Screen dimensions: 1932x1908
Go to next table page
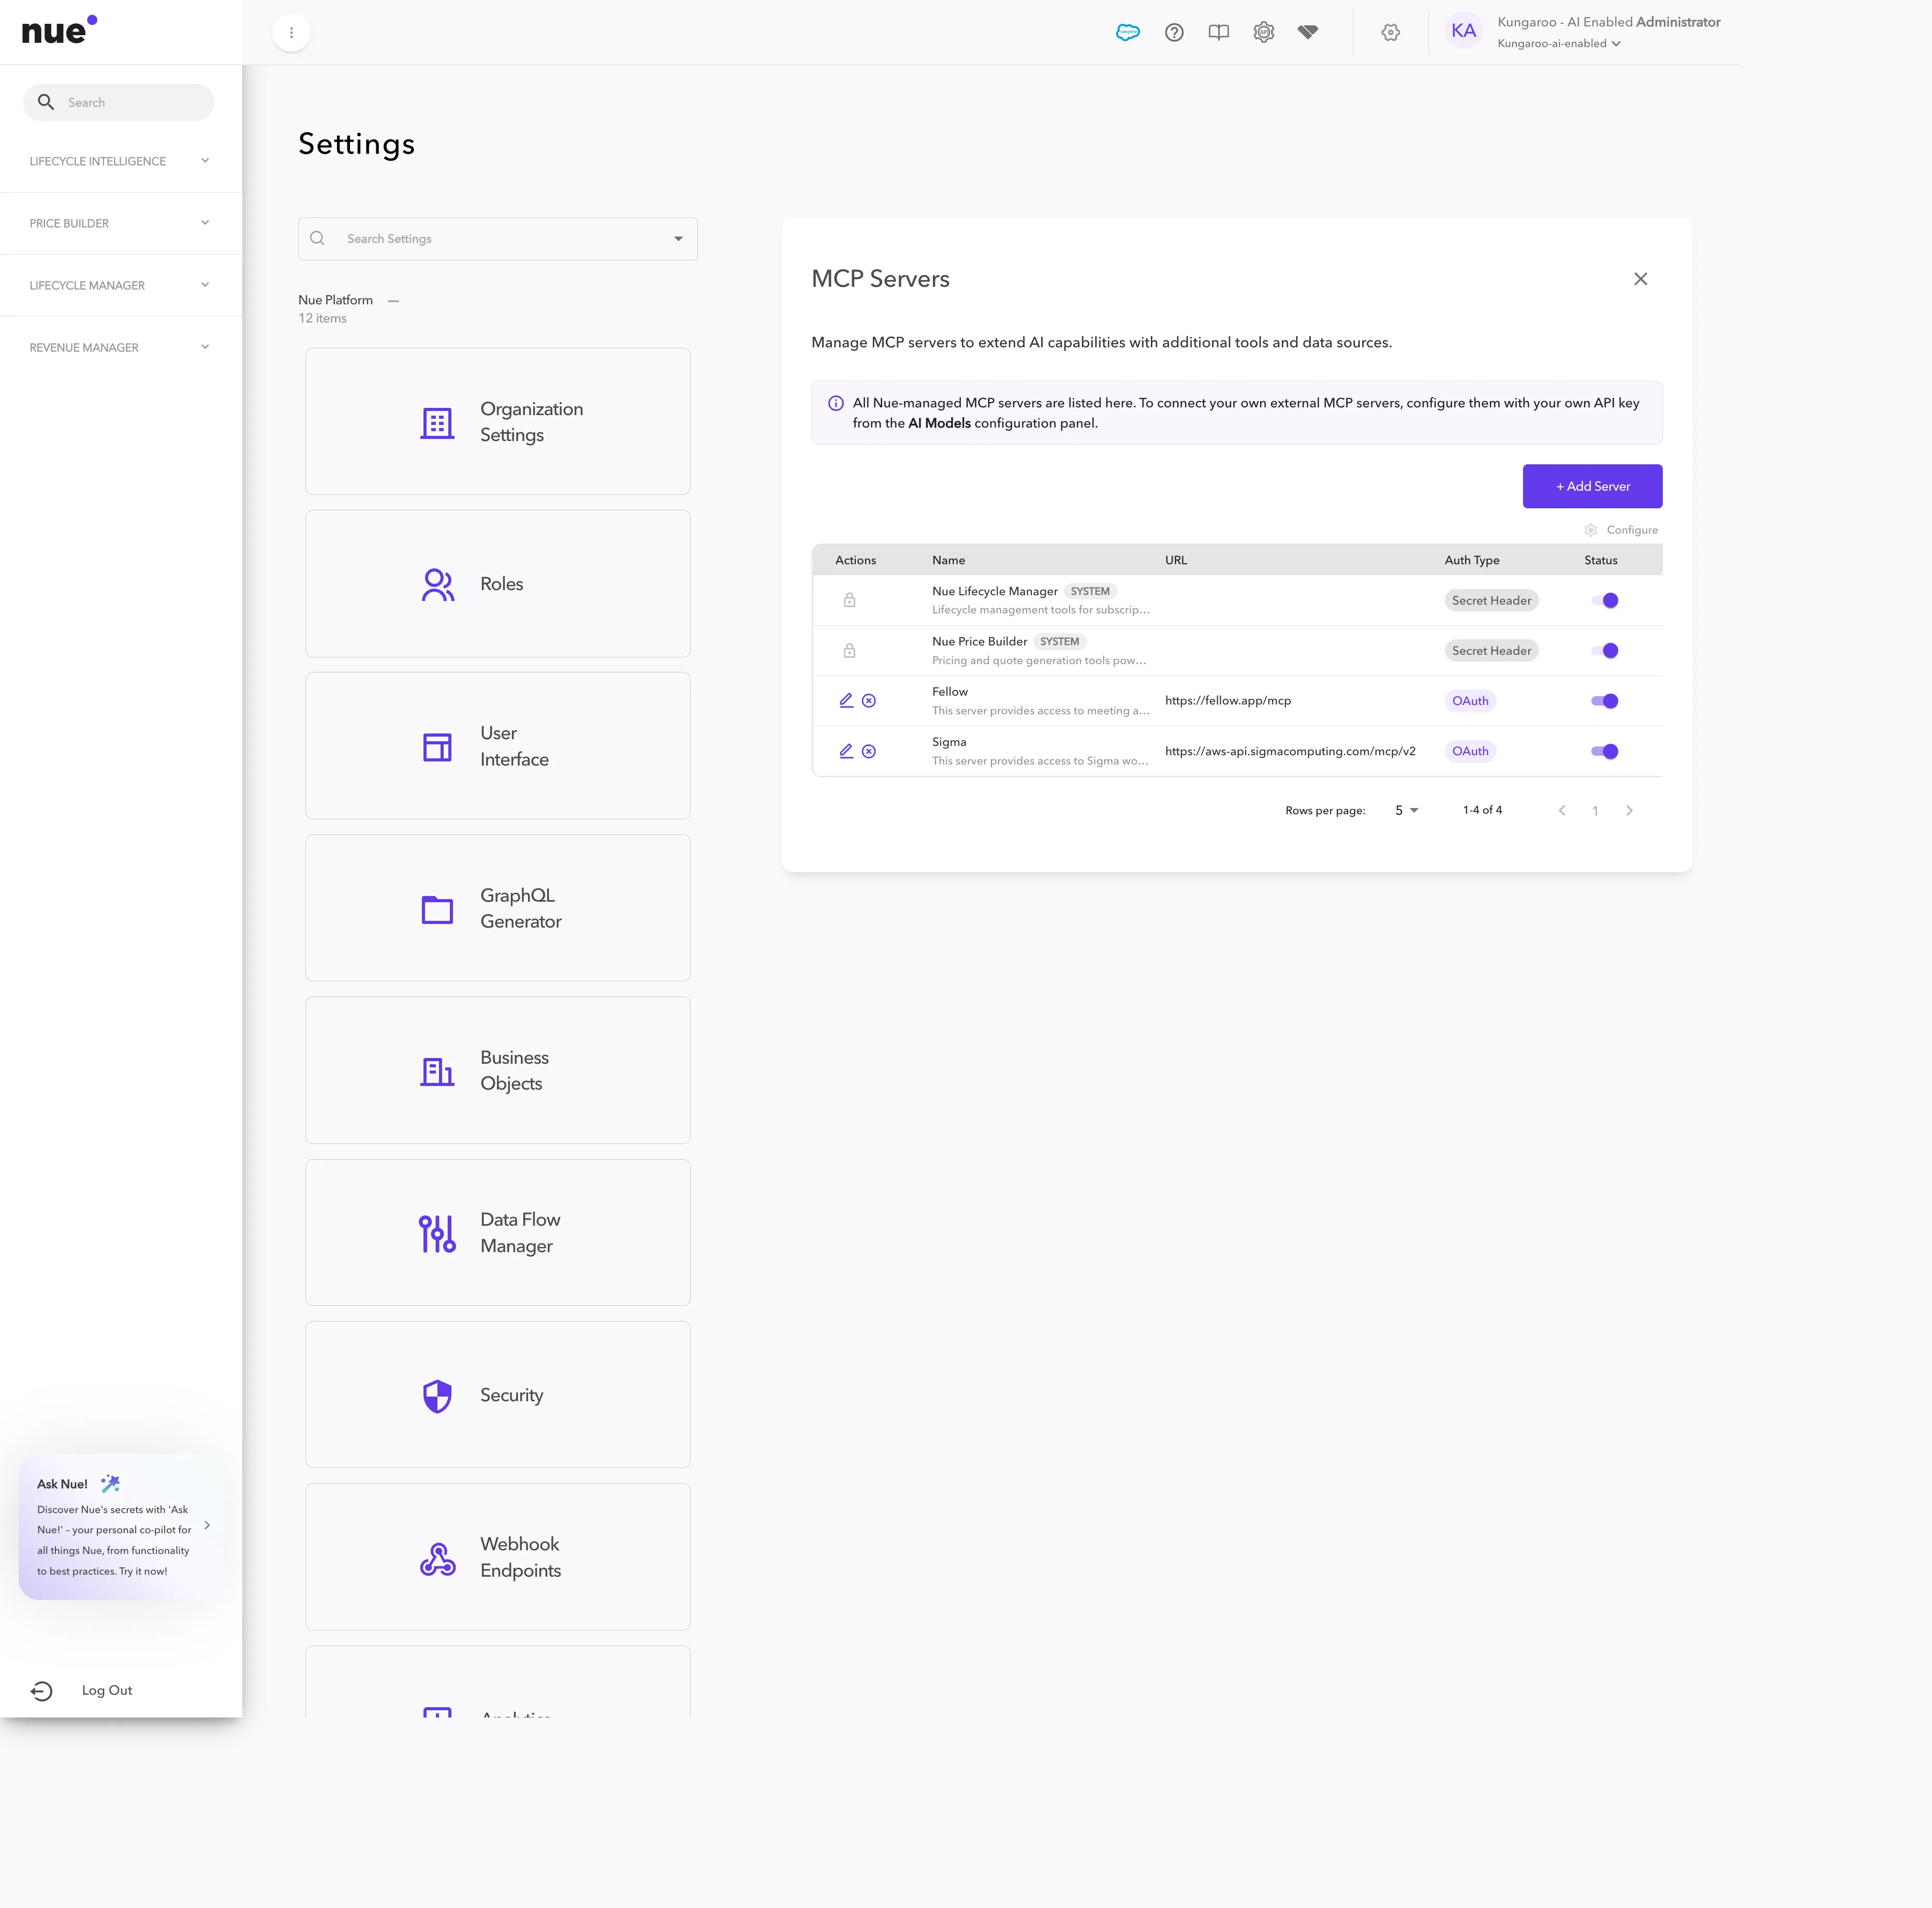click(1629, 810)
